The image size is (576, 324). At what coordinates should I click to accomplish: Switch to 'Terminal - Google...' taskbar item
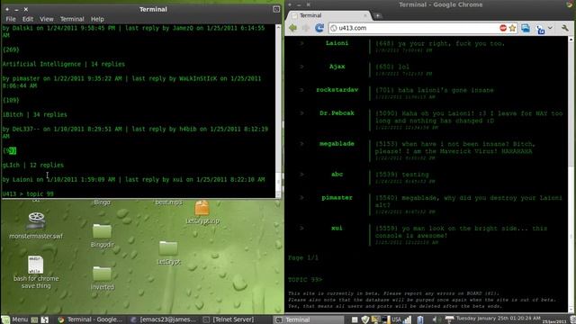click(x=90, y=319)
